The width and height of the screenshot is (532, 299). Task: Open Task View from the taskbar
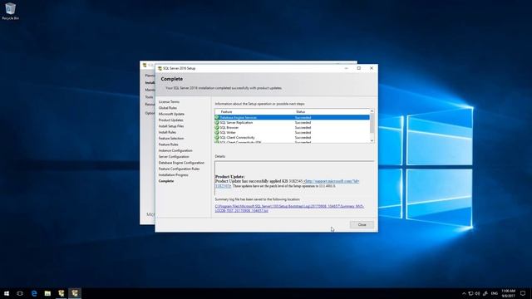tap(20, 293)
